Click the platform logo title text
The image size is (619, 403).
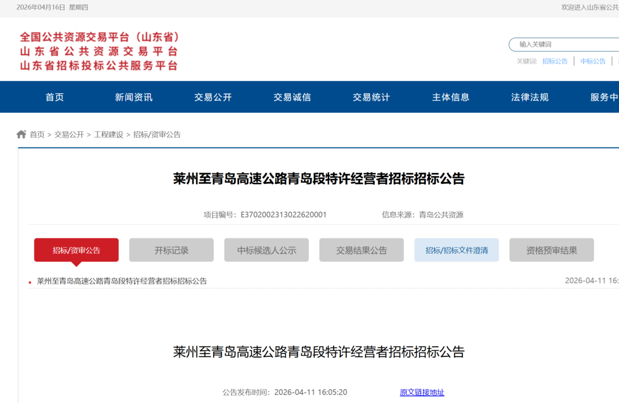(100, 51)
